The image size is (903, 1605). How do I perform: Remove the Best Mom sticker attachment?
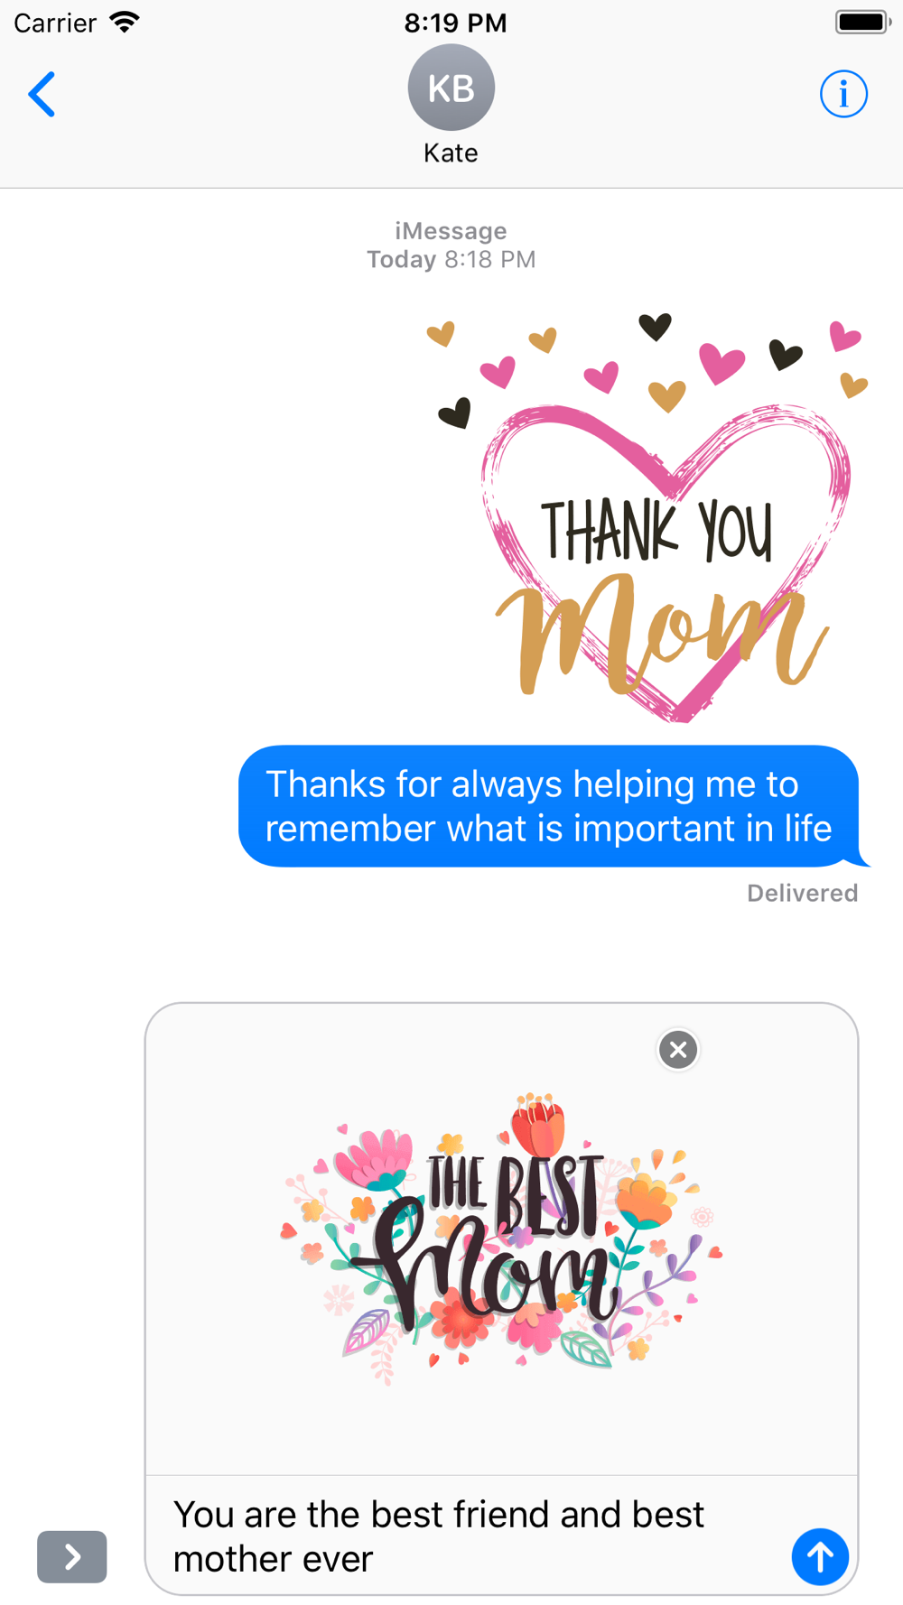[678, 1049]
